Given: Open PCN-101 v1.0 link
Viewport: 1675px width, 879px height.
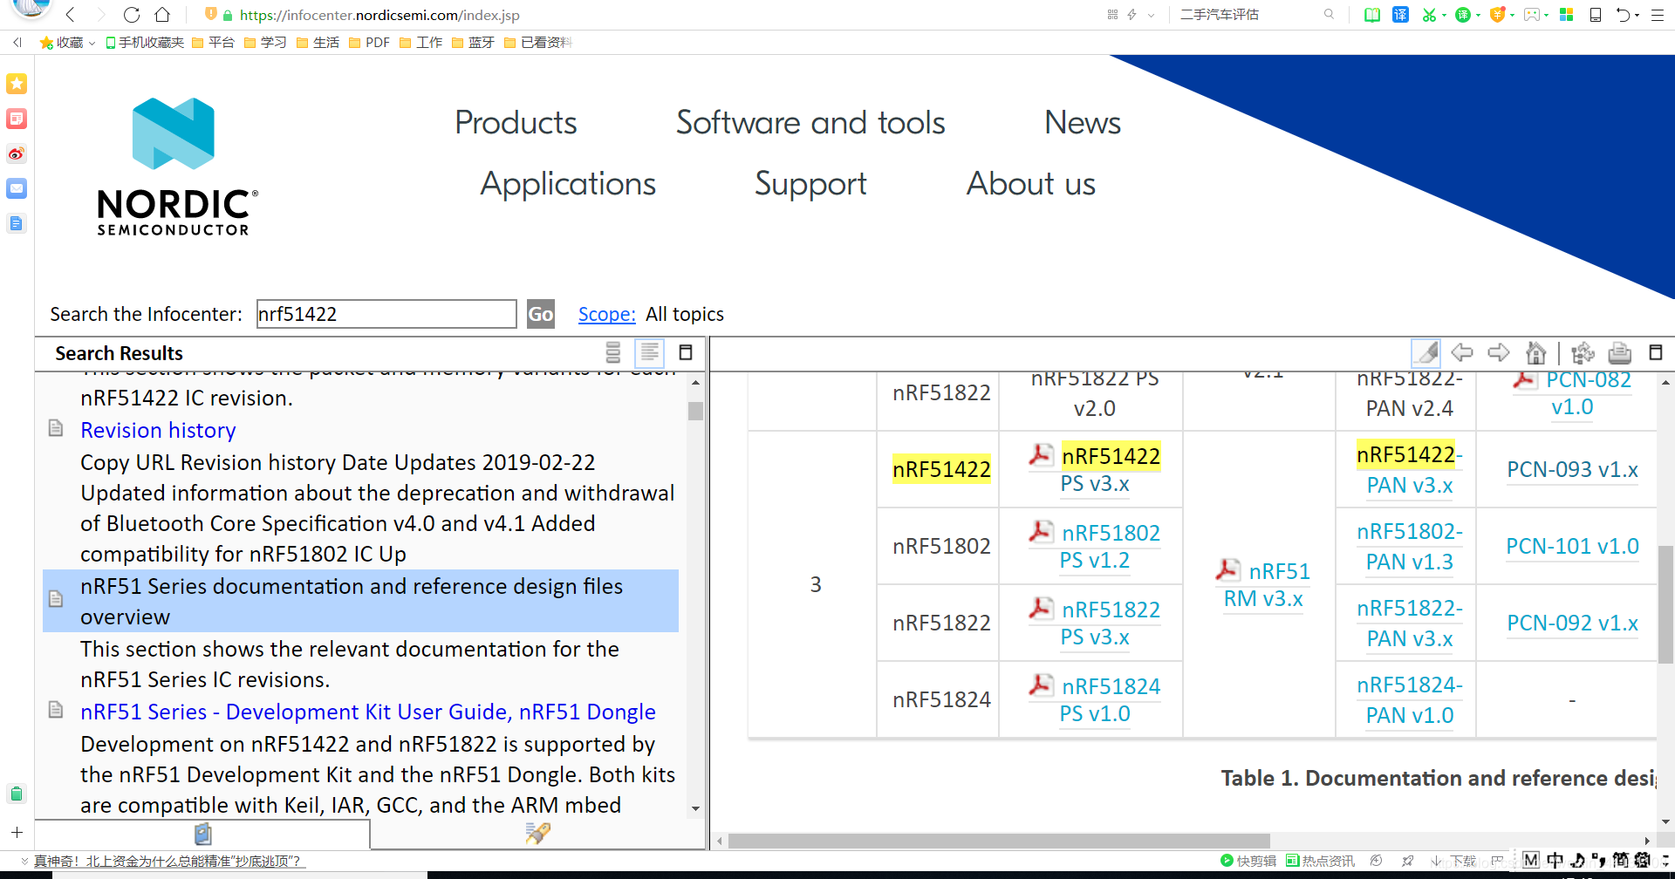Looking at the screenshot, I should [x=1572, y=546].
